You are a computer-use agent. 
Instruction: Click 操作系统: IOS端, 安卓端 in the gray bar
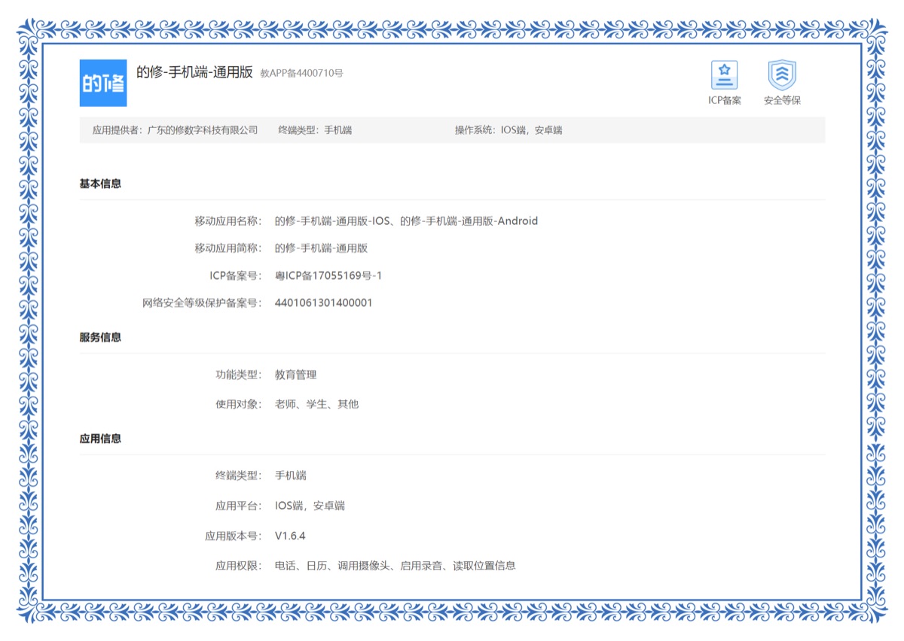508,130
